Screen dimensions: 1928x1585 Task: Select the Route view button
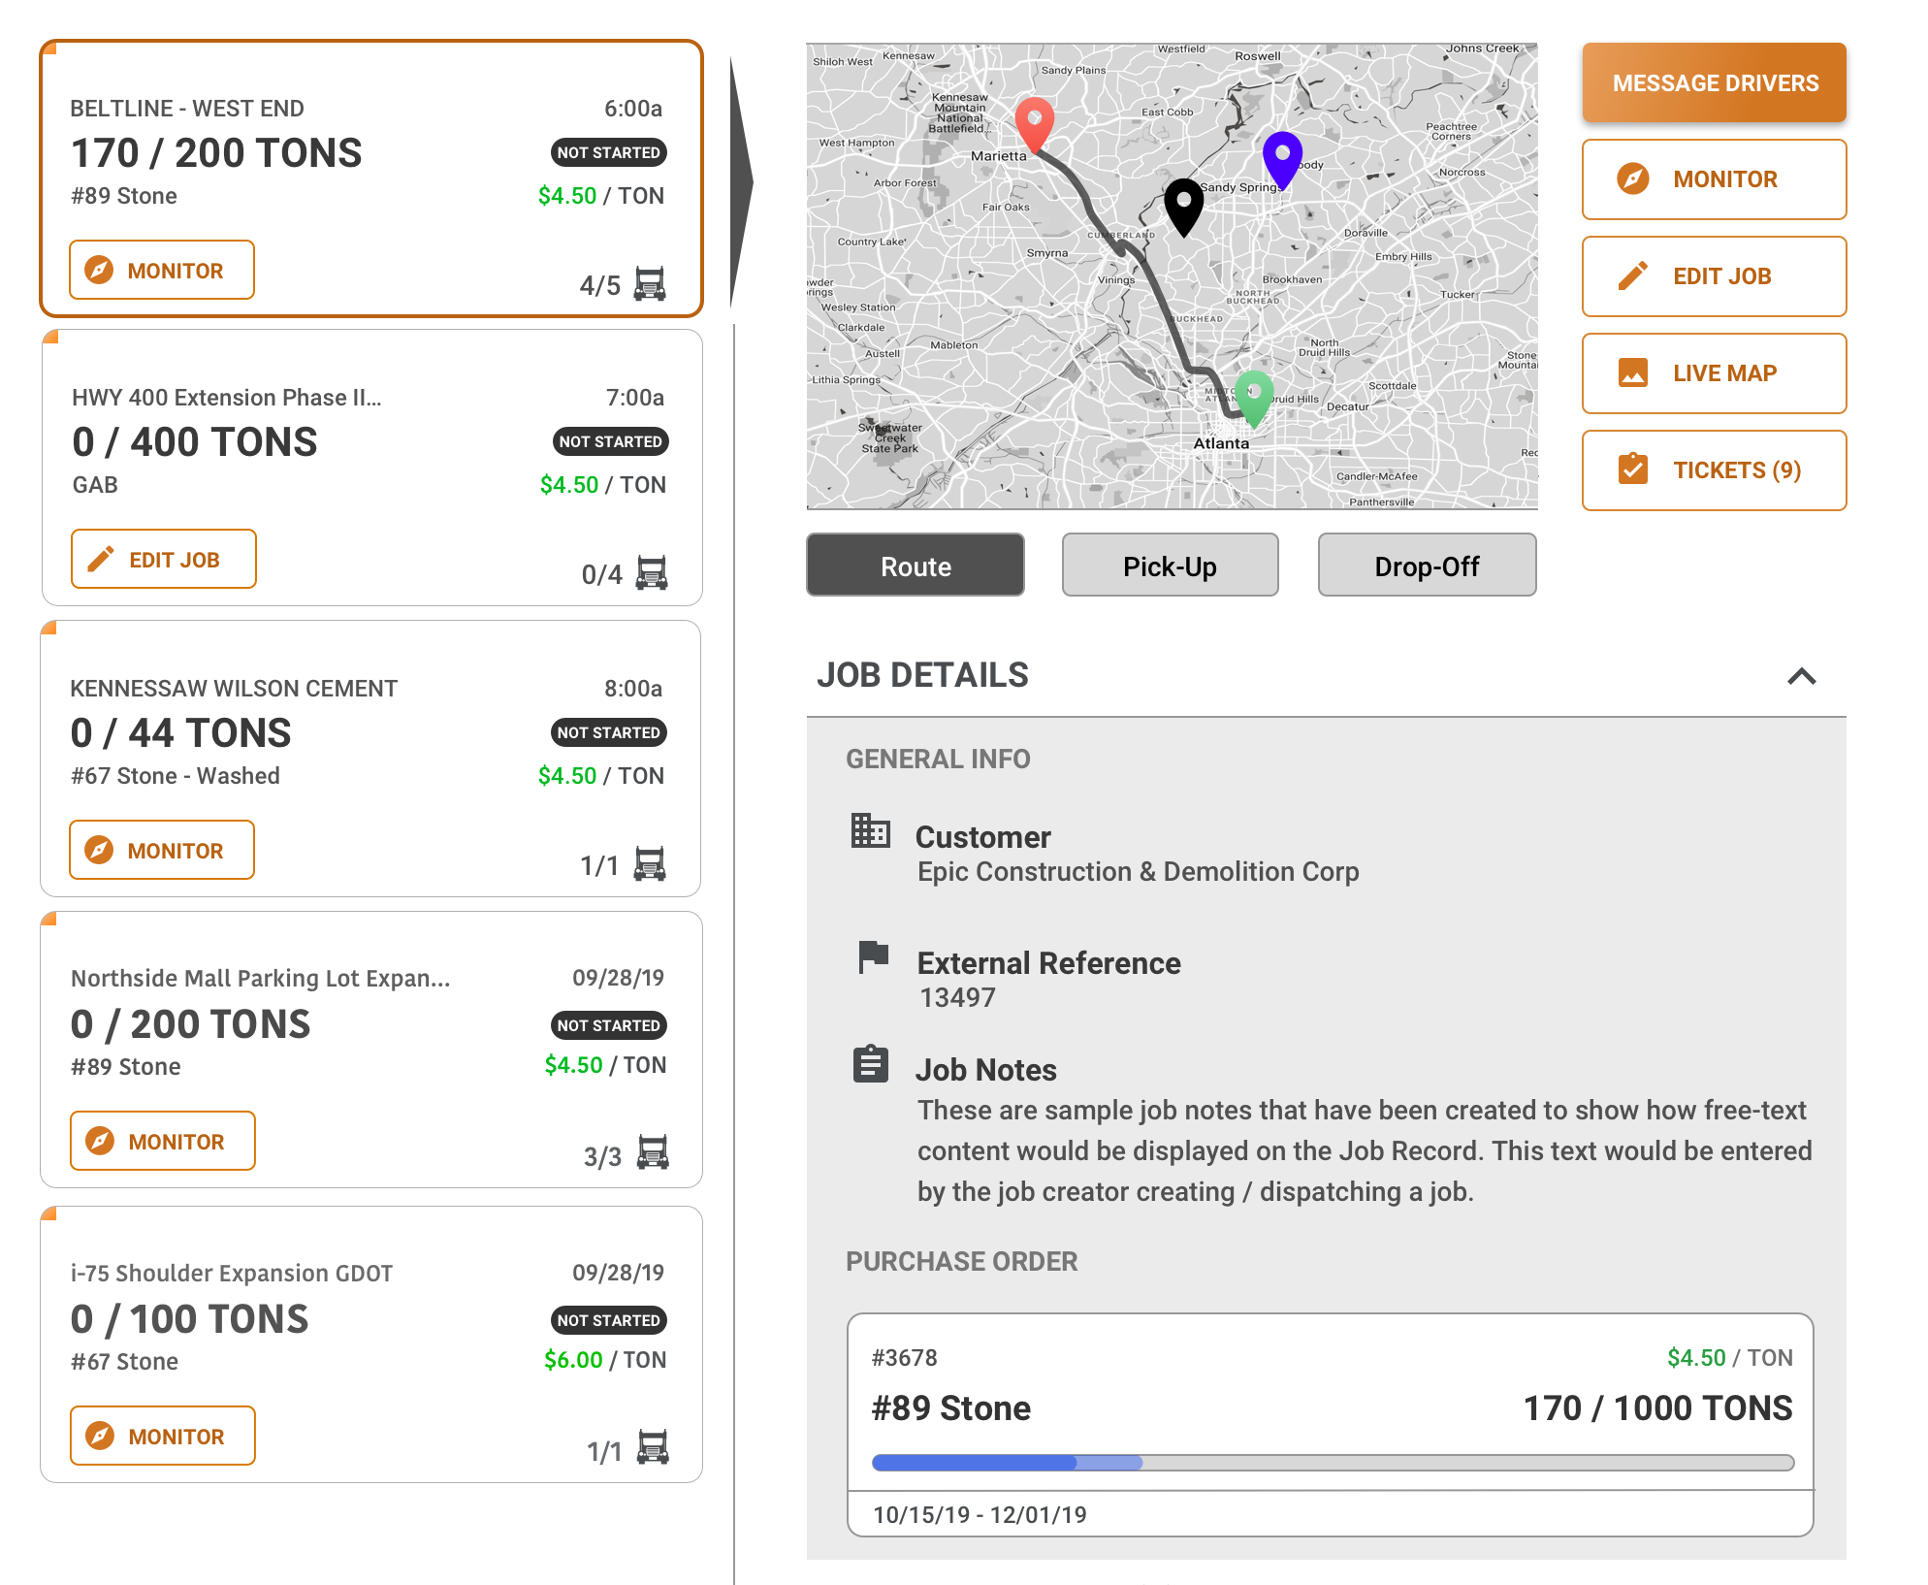coord(915,566)
